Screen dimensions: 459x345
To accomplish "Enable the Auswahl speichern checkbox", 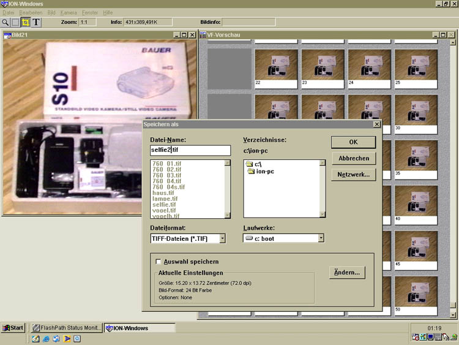I will click(x=159, y=262).
